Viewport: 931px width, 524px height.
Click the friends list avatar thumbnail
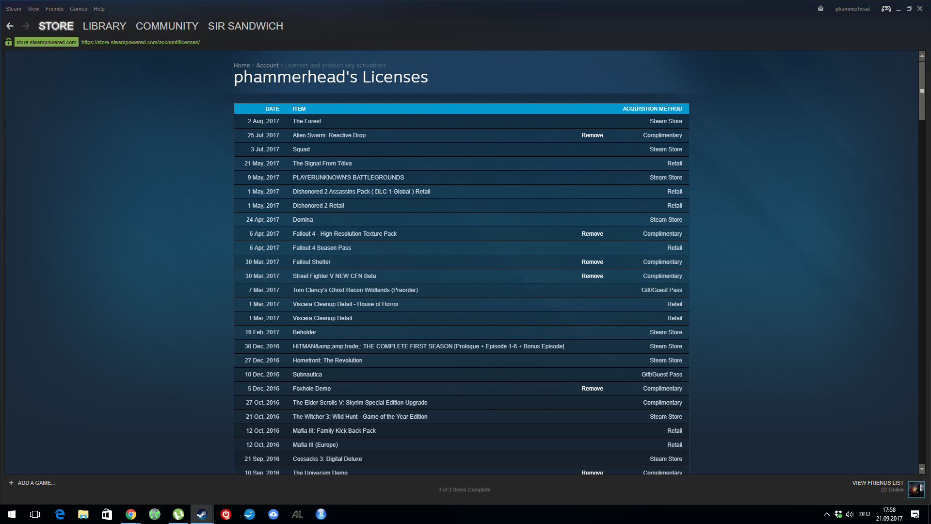(x=916, y=489)
